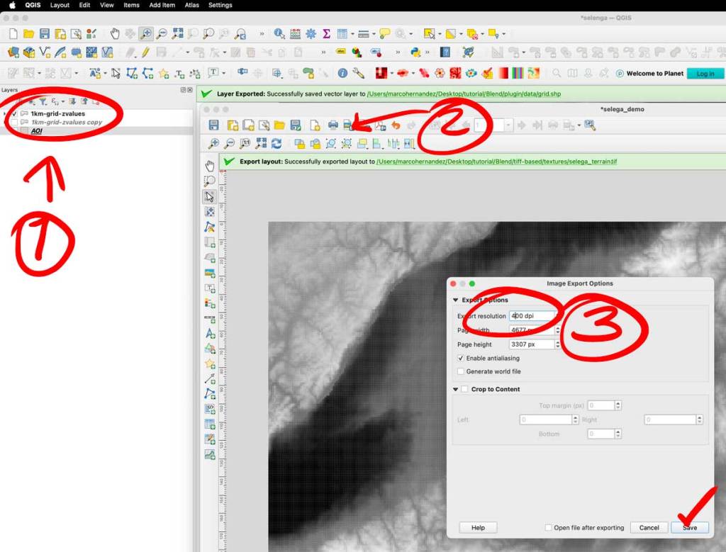Screen dimensions: 726x552
Task: Select the layout Pan hand tool
Action: tap(210, 166)
